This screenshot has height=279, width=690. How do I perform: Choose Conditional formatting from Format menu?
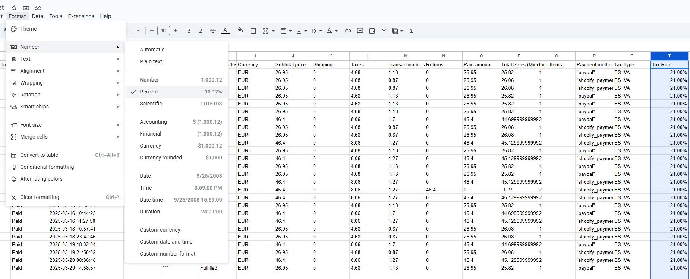[47, 167]
